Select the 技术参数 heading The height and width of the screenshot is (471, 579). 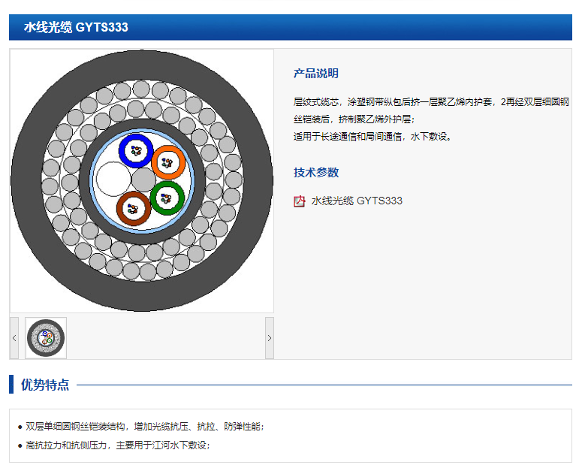(x=315, y=173)
